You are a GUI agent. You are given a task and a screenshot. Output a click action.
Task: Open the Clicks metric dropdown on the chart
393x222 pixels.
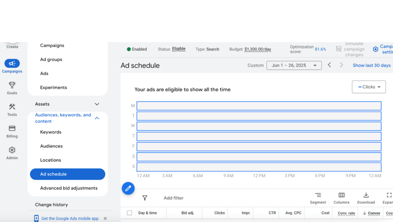[x=368, y=87]
